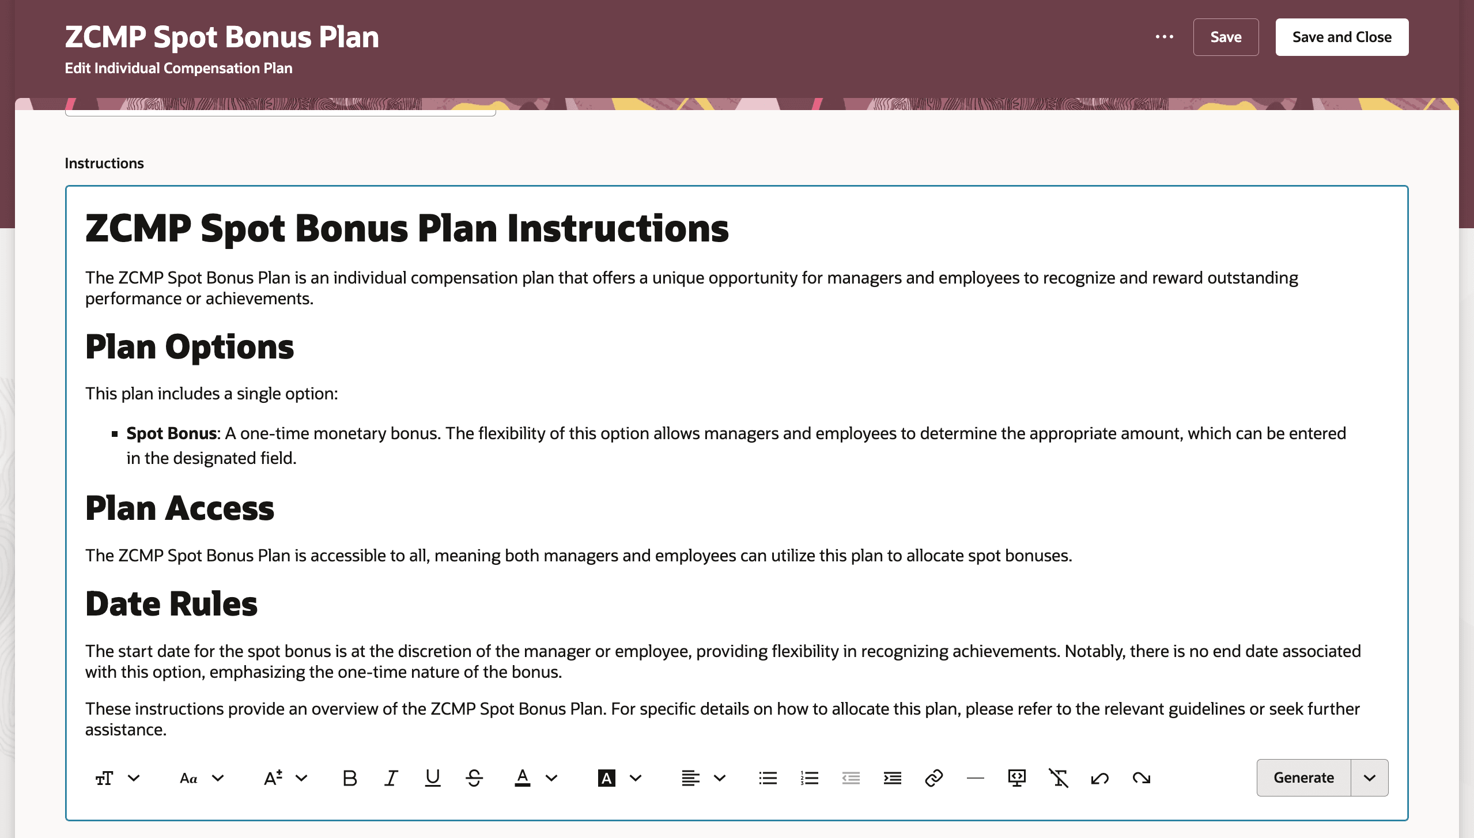Expand the Generate options chevron
Image resolution: width=1474 pixels, height=838 pixels.
tap(1370, 777)
